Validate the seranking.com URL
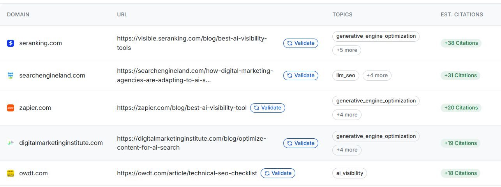 pos(300,43)
